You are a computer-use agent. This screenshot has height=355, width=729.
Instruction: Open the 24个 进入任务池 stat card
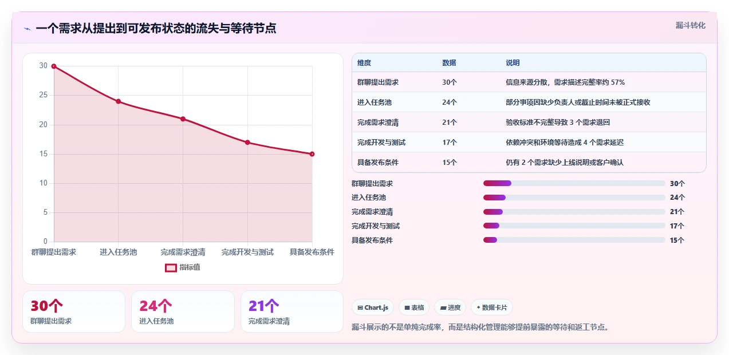coord(183,311)
